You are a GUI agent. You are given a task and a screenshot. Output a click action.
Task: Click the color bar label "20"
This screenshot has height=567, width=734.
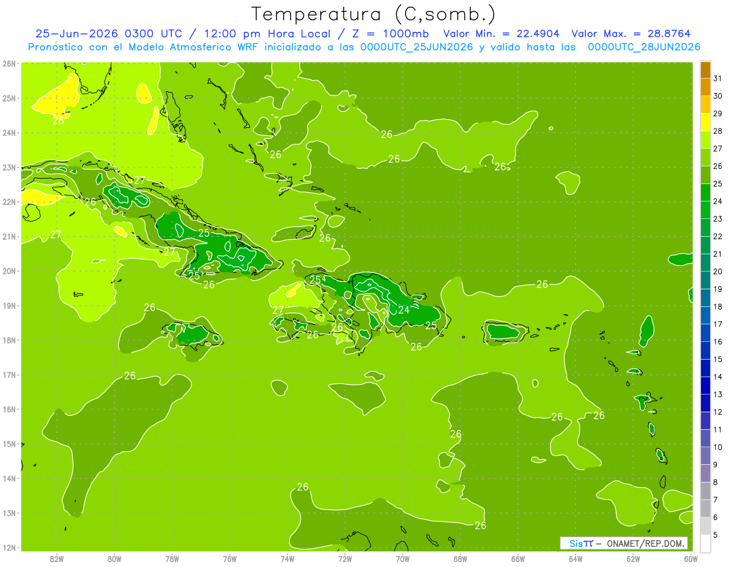click(x=717, y=272)
